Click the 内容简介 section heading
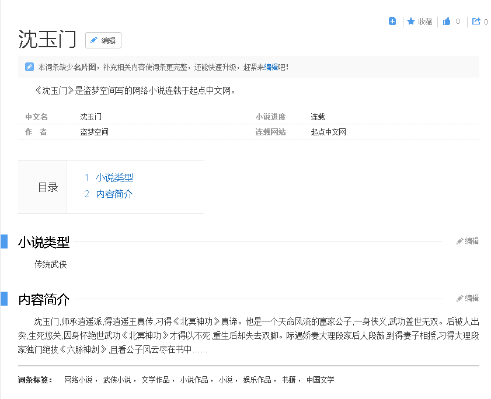Viewport: 491px width, 399px height. tap(44, 300)
